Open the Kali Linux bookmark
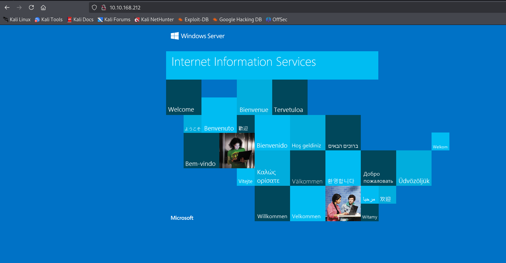This screenshot has height=263, width=506. (x=17, y=20)
